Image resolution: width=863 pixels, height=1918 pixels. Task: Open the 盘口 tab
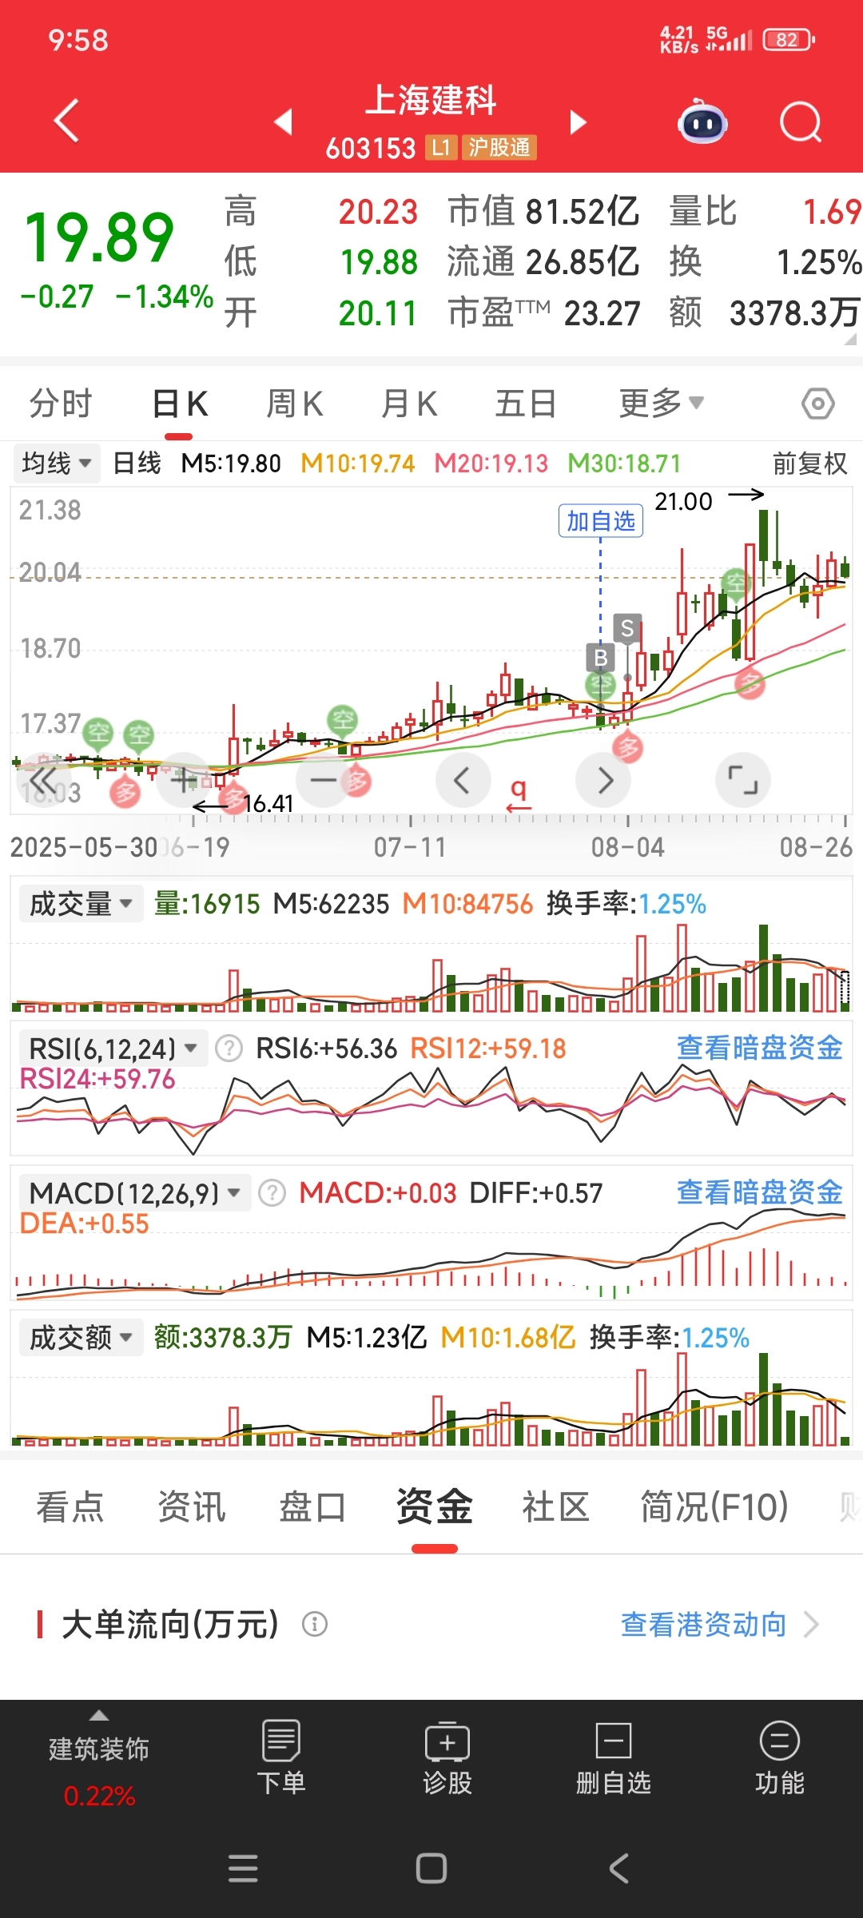(312, 1507)
